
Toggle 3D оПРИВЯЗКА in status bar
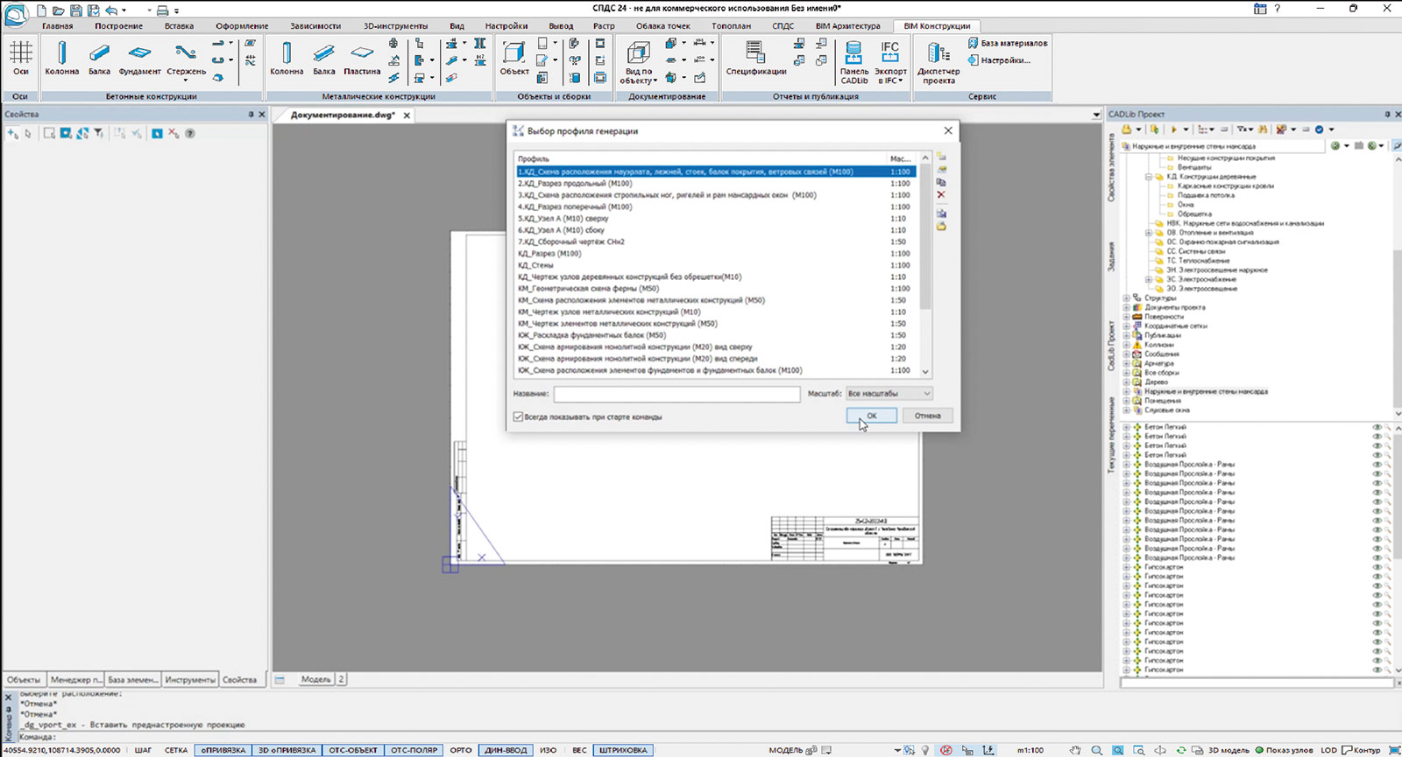click(x=287, y=750)
